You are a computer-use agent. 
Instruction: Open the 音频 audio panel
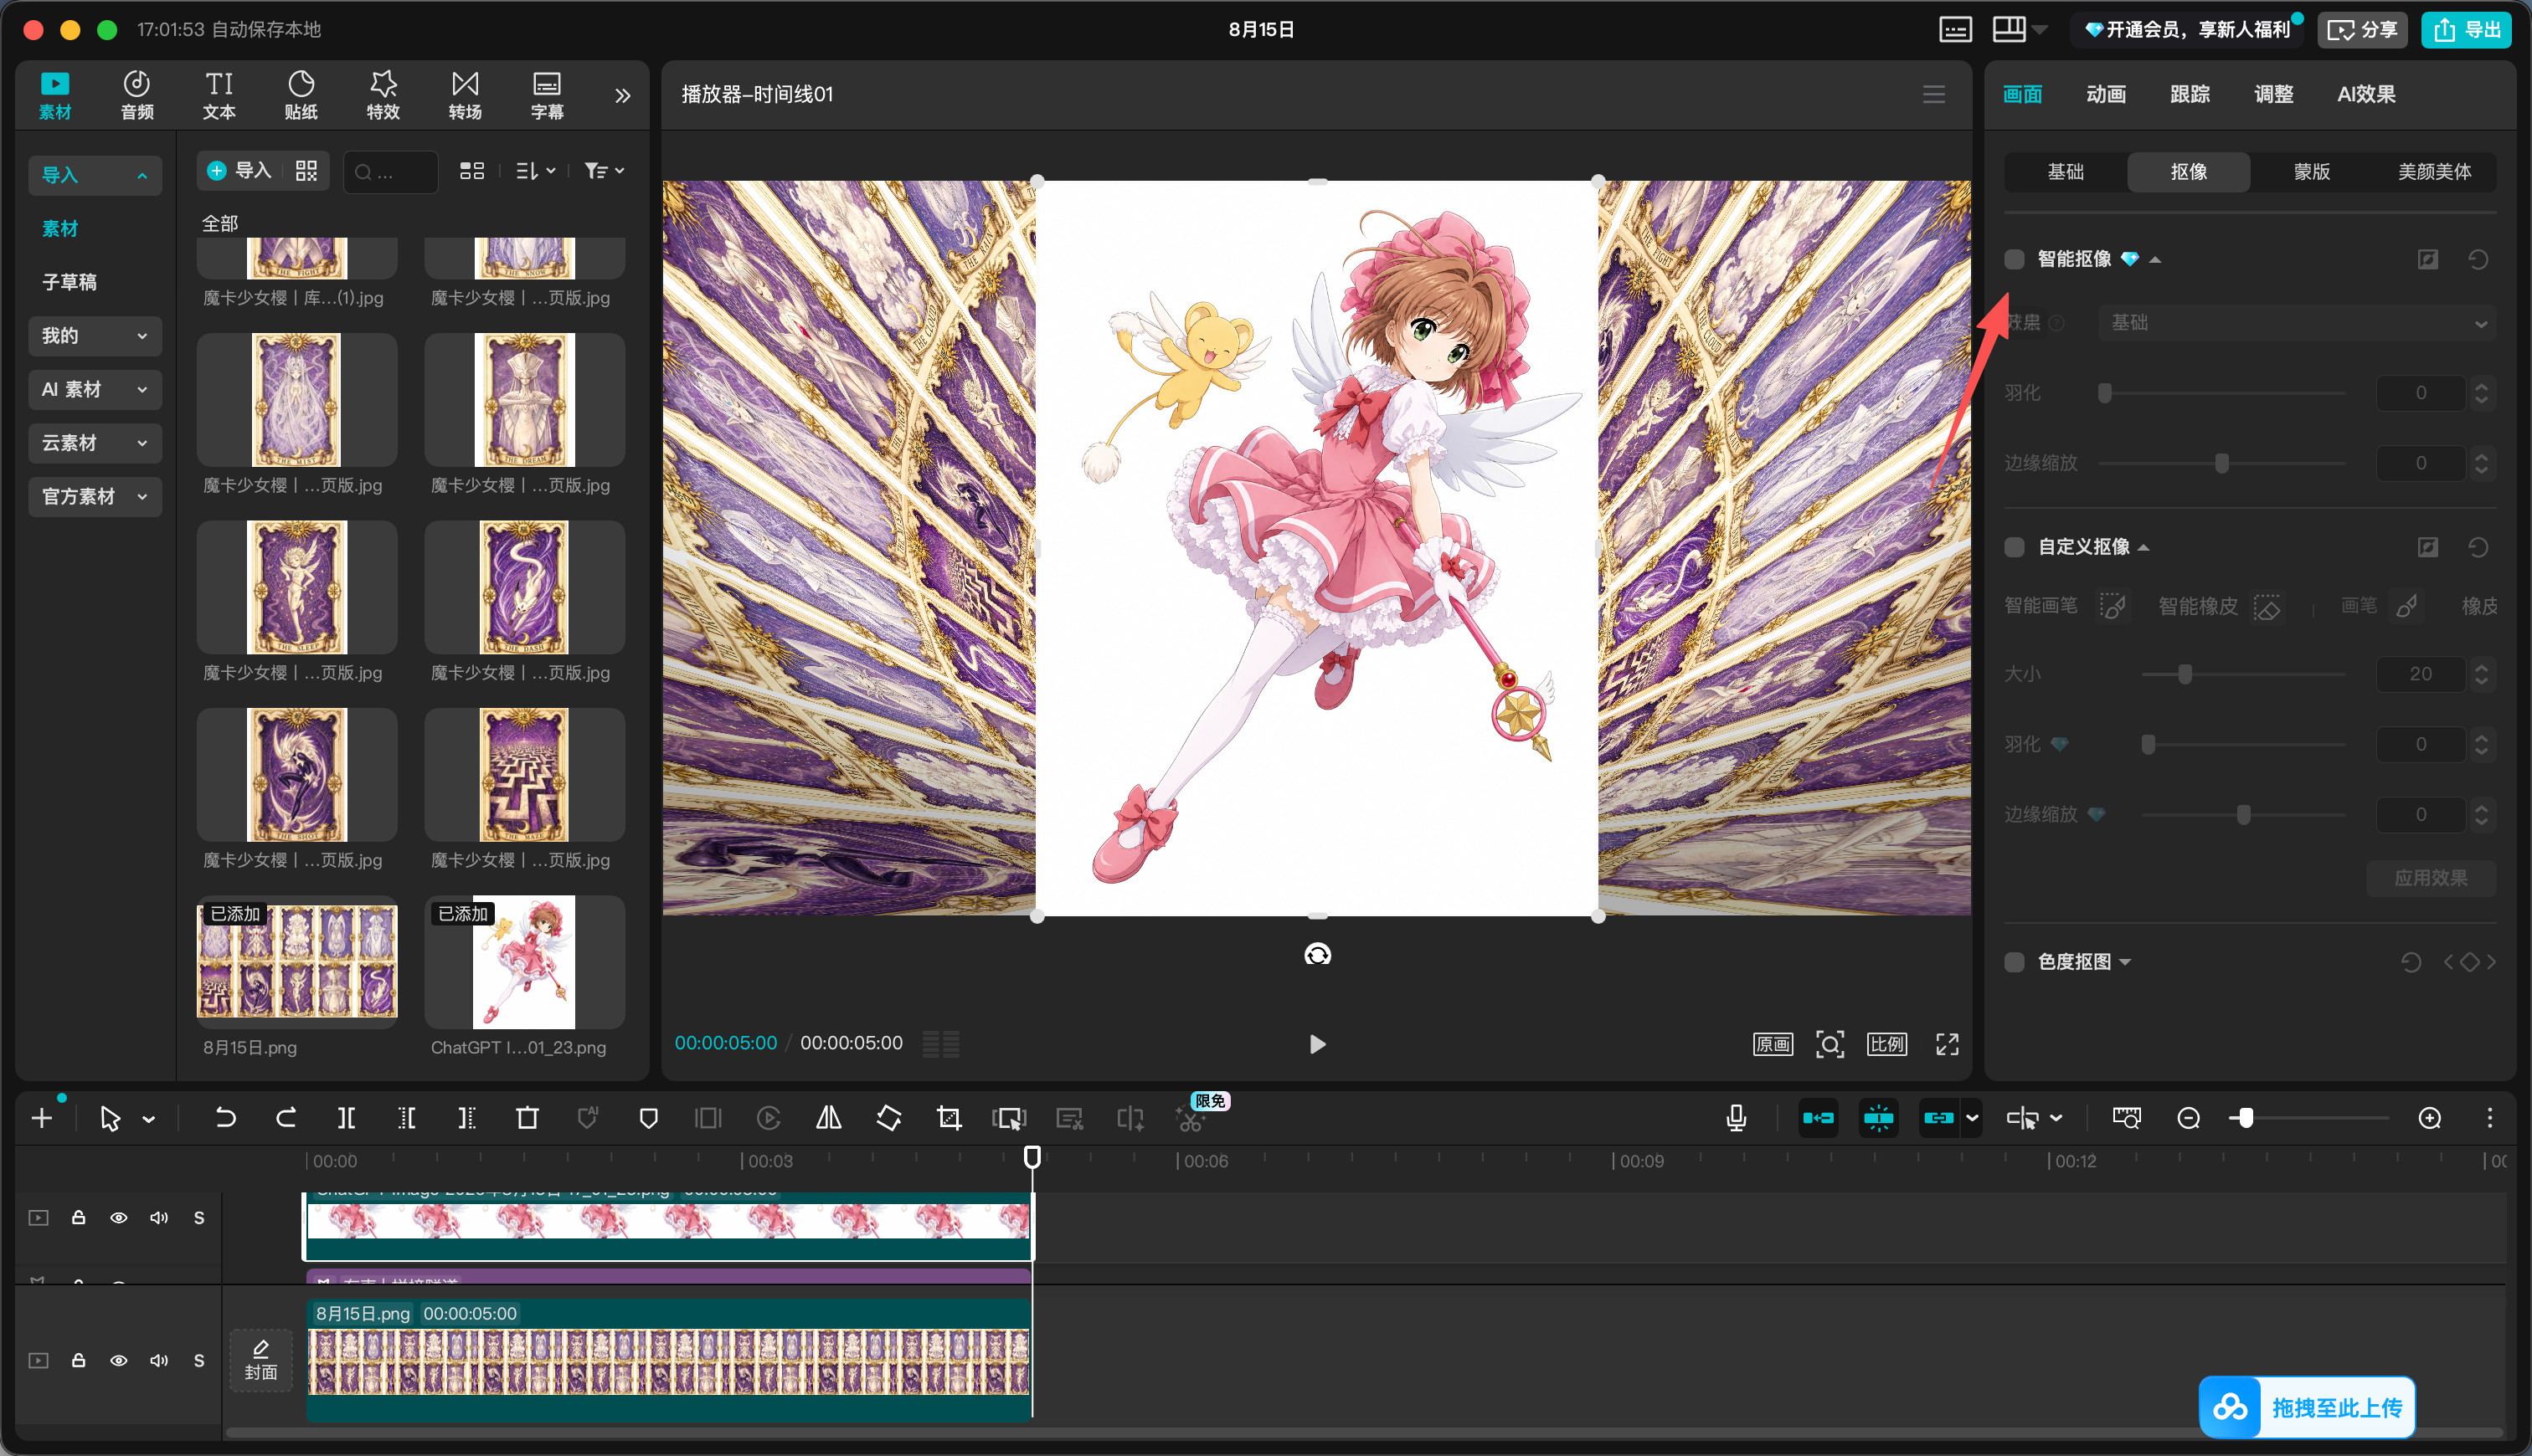(x=137, y=95)
